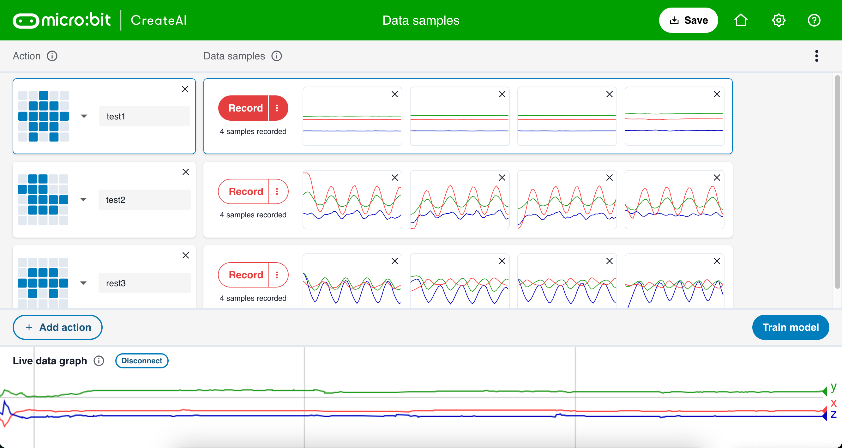842x448 pixels.
Task: Click the Action info icon
Action: tap(52, 56)
